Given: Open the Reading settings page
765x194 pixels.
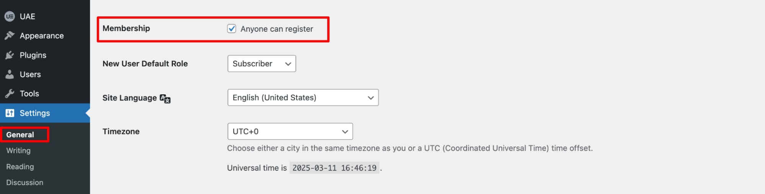Looking at the screenshot, I should (20, 167).
